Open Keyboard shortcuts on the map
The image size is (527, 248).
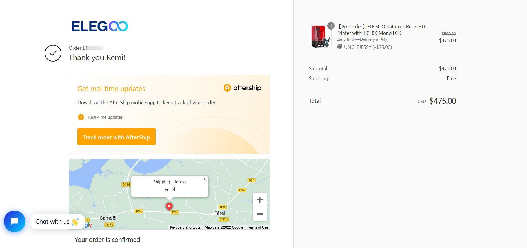[185, 227]
